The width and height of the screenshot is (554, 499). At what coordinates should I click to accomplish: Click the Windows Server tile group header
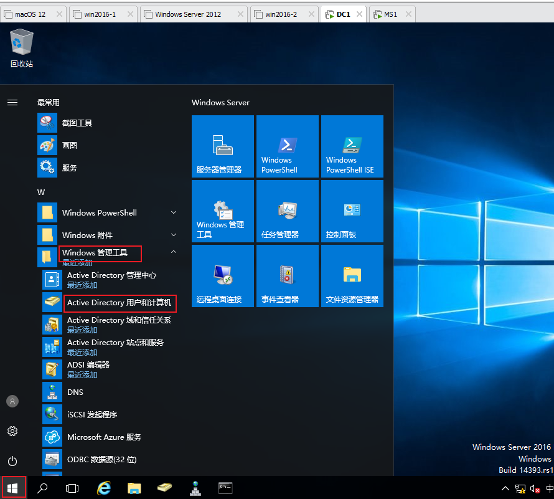tap(220, 103)
